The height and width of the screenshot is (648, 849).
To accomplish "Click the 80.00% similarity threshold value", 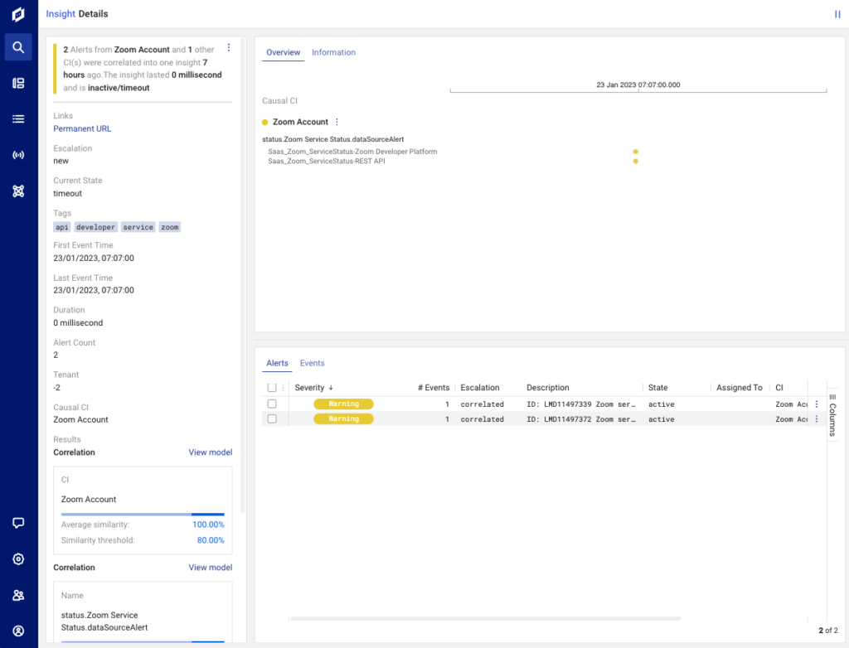I will [x=211, y=540].
